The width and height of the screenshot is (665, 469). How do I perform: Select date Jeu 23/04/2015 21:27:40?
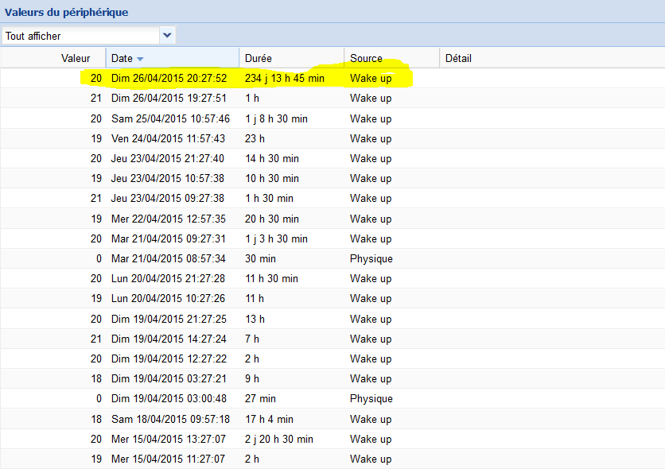(x=168, y=158)
